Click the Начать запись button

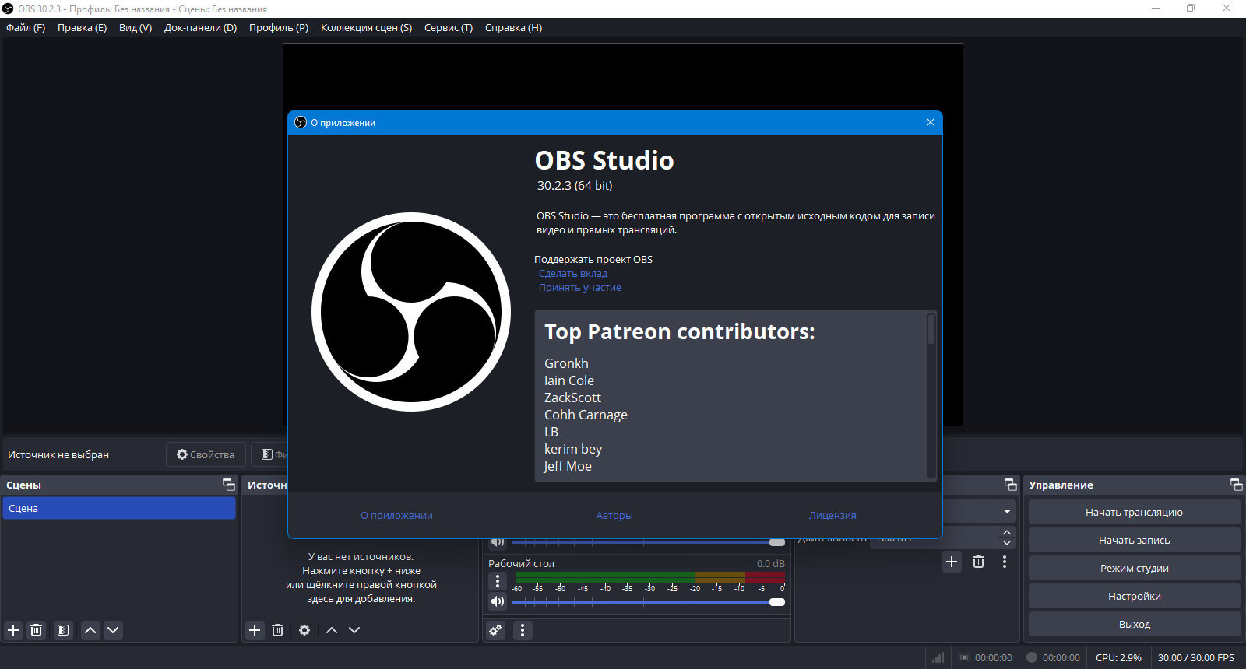pyautogui.click(x=1134, y=540)
